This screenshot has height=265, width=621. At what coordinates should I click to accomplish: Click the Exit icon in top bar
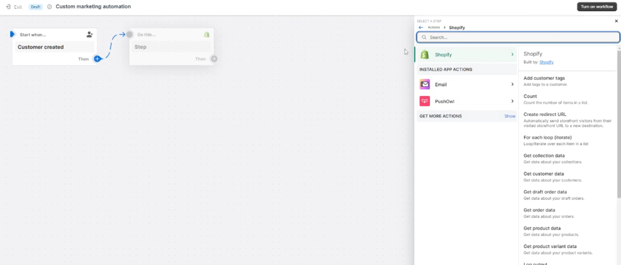[x=8, y=7]
